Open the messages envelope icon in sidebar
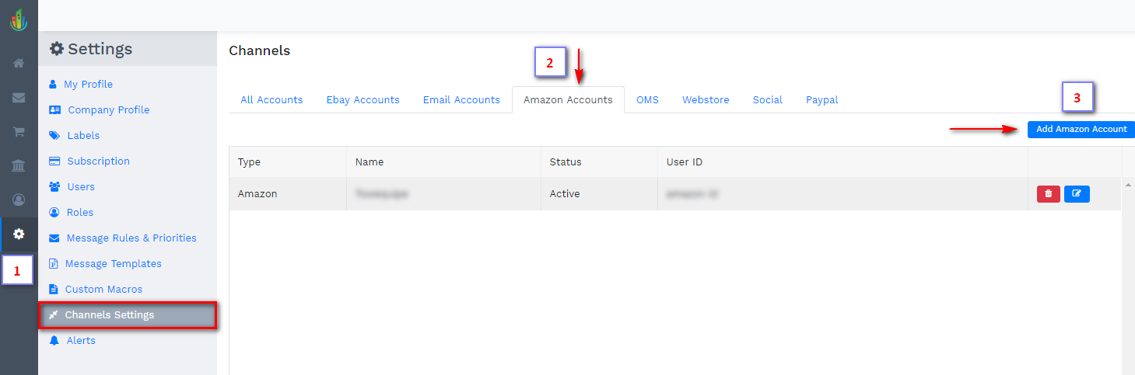Viewport: 1135px width, 375px height. (x=19, y=98)
